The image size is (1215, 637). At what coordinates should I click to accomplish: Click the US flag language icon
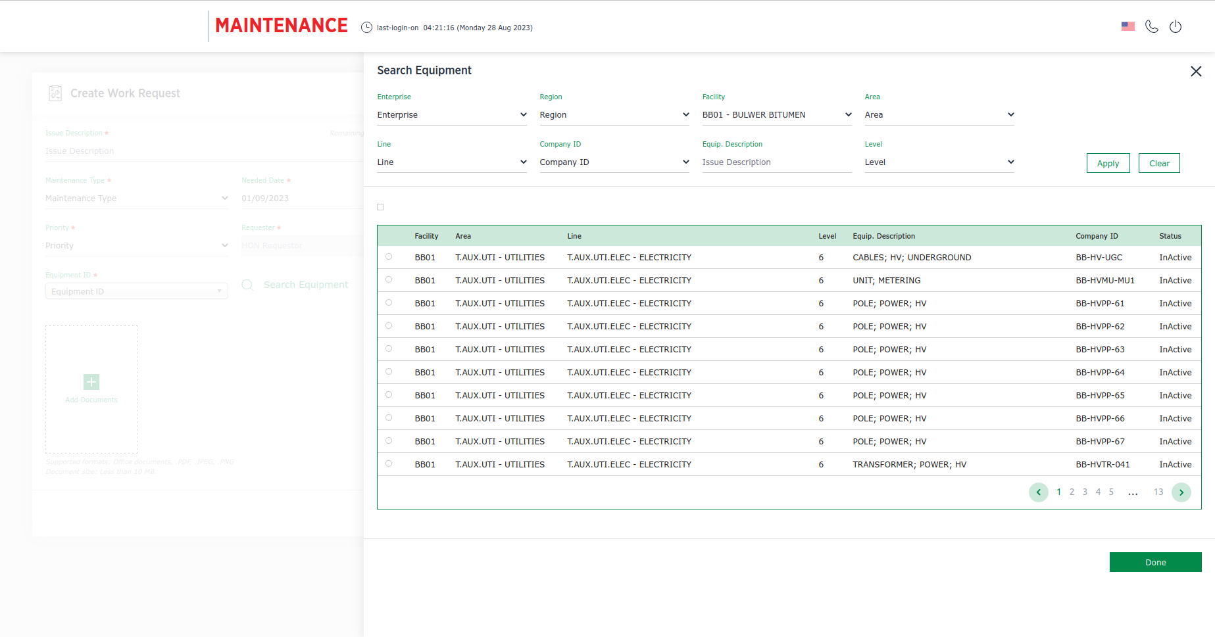click(x=1128, y=26)
